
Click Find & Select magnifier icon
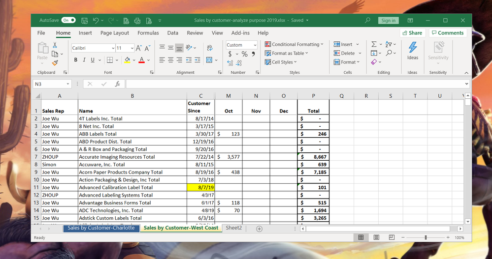(x=389, y=53)
